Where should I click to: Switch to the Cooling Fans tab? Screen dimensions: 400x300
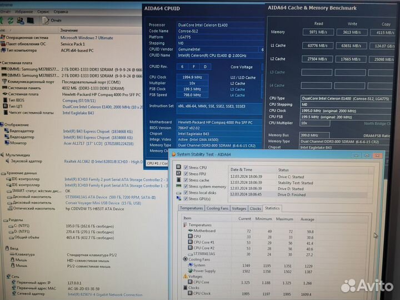[217, 208]
